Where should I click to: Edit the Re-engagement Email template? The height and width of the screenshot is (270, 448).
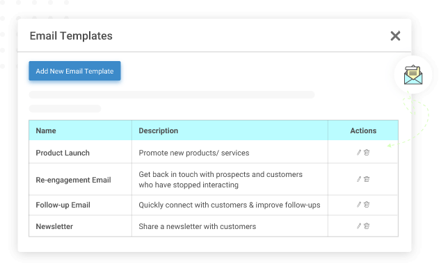(x=359, y=179)
